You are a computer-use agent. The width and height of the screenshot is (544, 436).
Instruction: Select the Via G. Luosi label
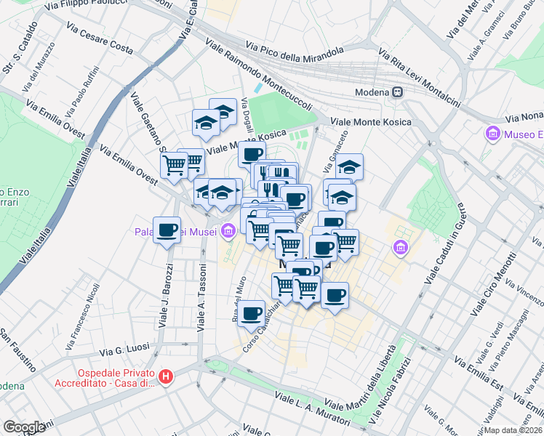(x=124, y=350)
